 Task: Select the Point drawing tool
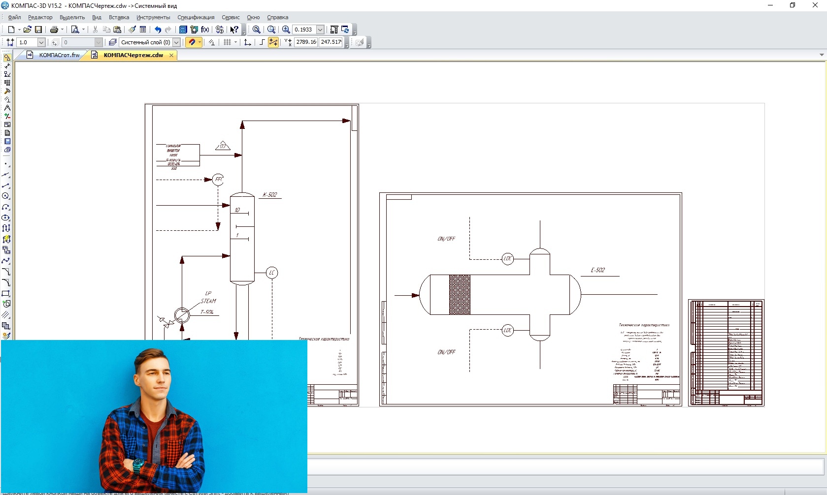coord(6,164)
